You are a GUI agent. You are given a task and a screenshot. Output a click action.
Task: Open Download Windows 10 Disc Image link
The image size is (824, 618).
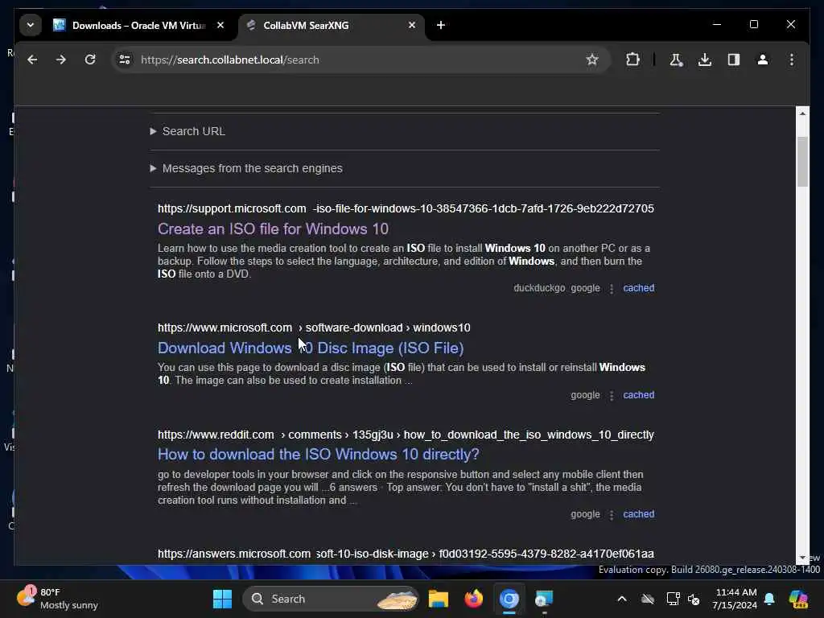[x=311, y=348]
